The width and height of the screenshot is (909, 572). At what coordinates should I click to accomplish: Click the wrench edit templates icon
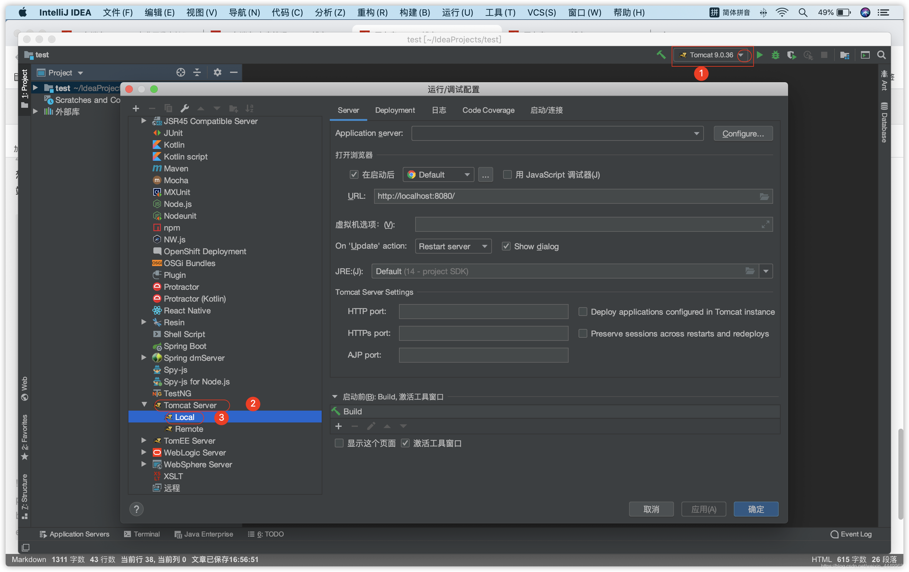pos(185,109)
